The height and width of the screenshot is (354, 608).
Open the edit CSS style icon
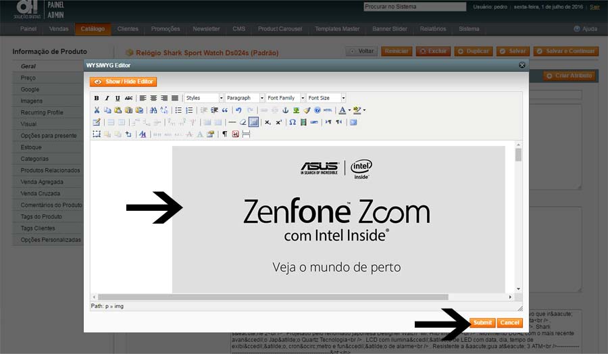tap(143, 134)
